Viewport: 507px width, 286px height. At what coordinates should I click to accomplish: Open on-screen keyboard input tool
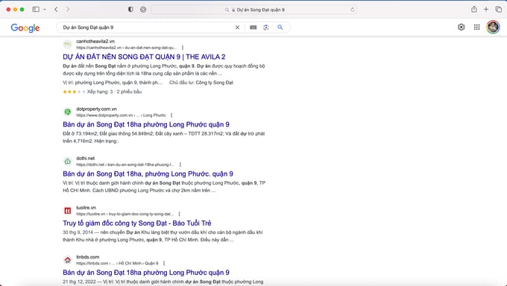pos(253,28)
